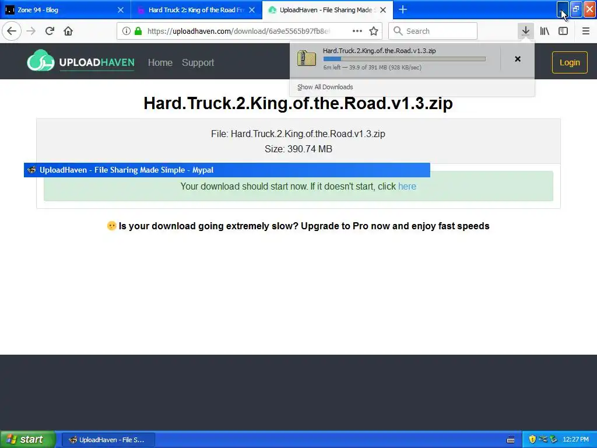Show site information for uploadhaven.com
597x448 pixels.
coord(127,31)
